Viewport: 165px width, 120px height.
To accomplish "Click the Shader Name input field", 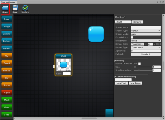I will coord(146,27).
